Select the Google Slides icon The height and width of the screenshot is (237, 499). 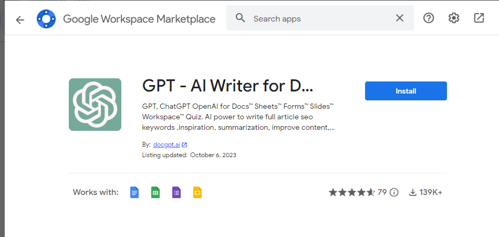(197, 192)
